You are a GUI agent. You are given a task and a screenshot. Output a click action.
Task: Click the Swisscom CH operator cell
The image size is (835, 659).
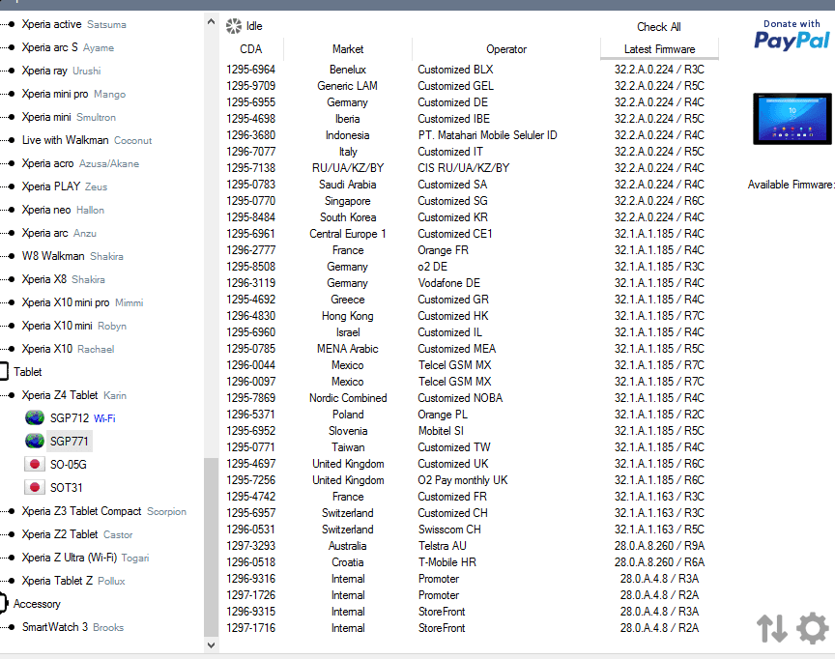(449, 530)
